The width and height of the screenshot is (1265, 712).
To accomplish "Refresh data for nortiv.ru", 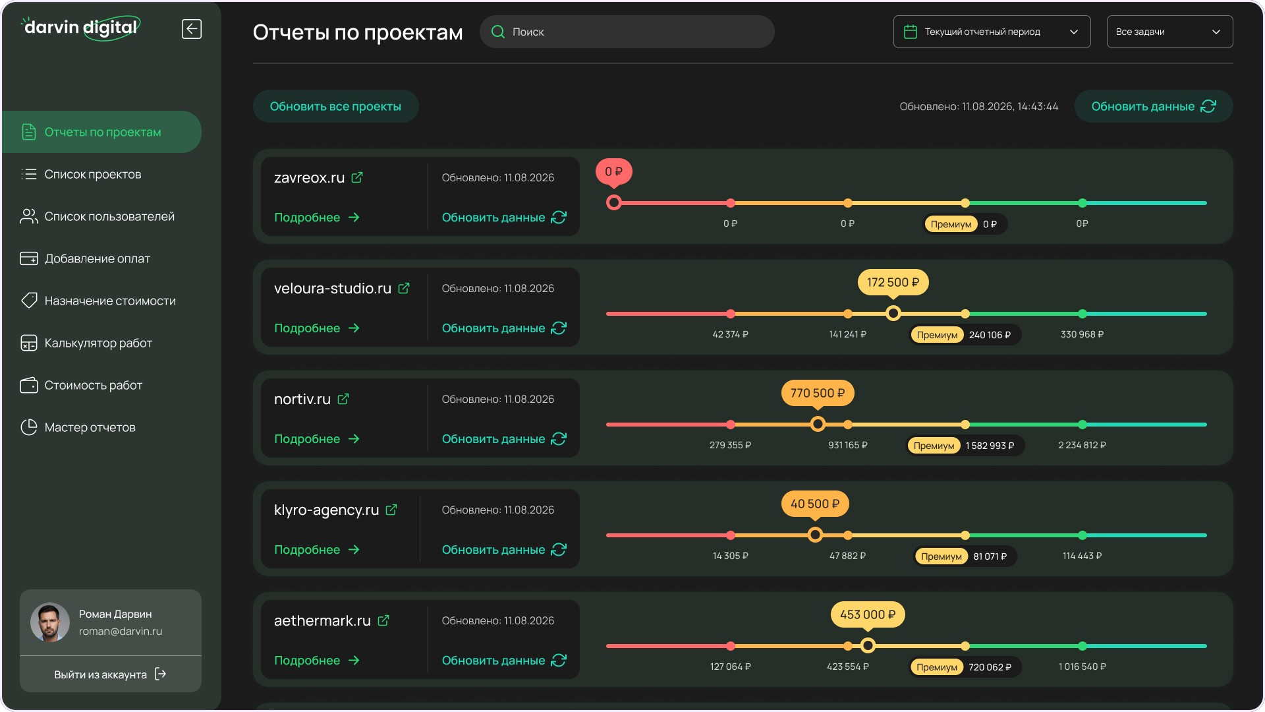I will click(504, 439).
